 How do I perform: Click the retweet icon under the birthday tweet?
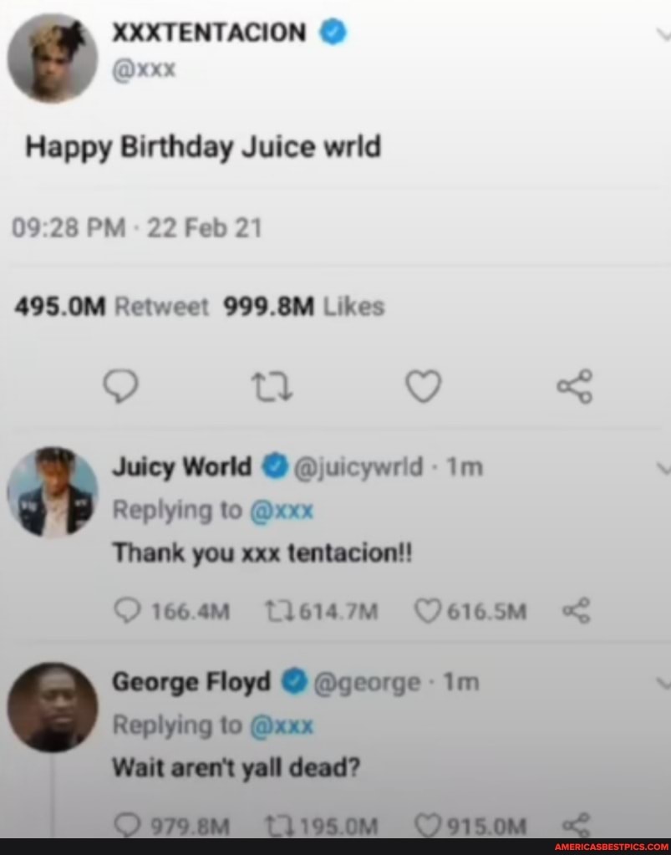click(272, 386)
